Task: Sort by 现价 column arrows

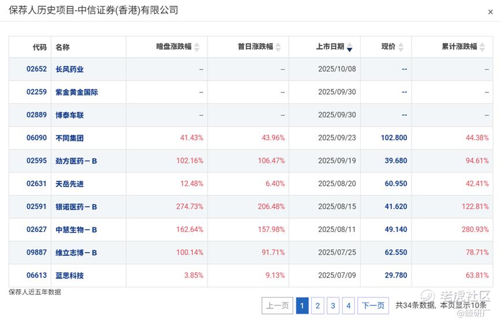Action: pos(401,47)
